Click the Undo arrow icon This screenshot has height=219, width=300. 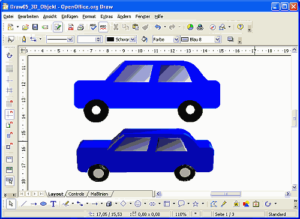point(158,27)
